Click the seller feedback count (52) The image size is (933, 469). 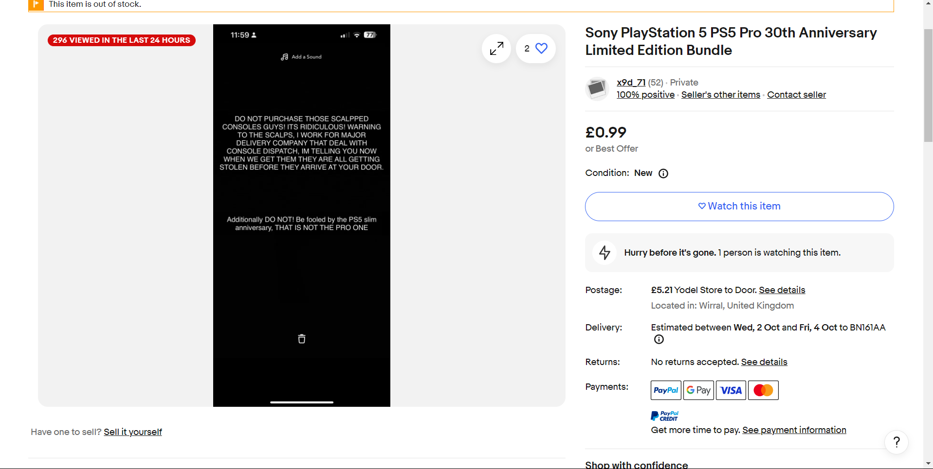click(x=656, y=83)
